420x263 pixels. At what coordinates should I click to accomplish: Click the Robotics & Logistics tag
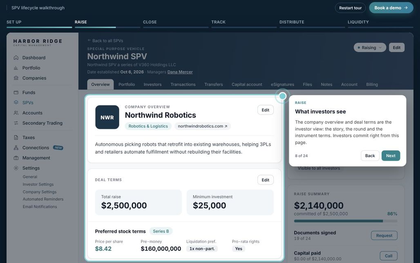tap(148, 126)
